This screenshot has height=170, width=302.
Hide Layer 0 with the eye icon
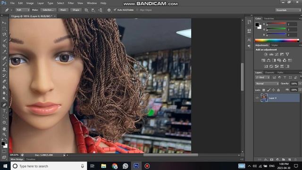coord(257,98)
